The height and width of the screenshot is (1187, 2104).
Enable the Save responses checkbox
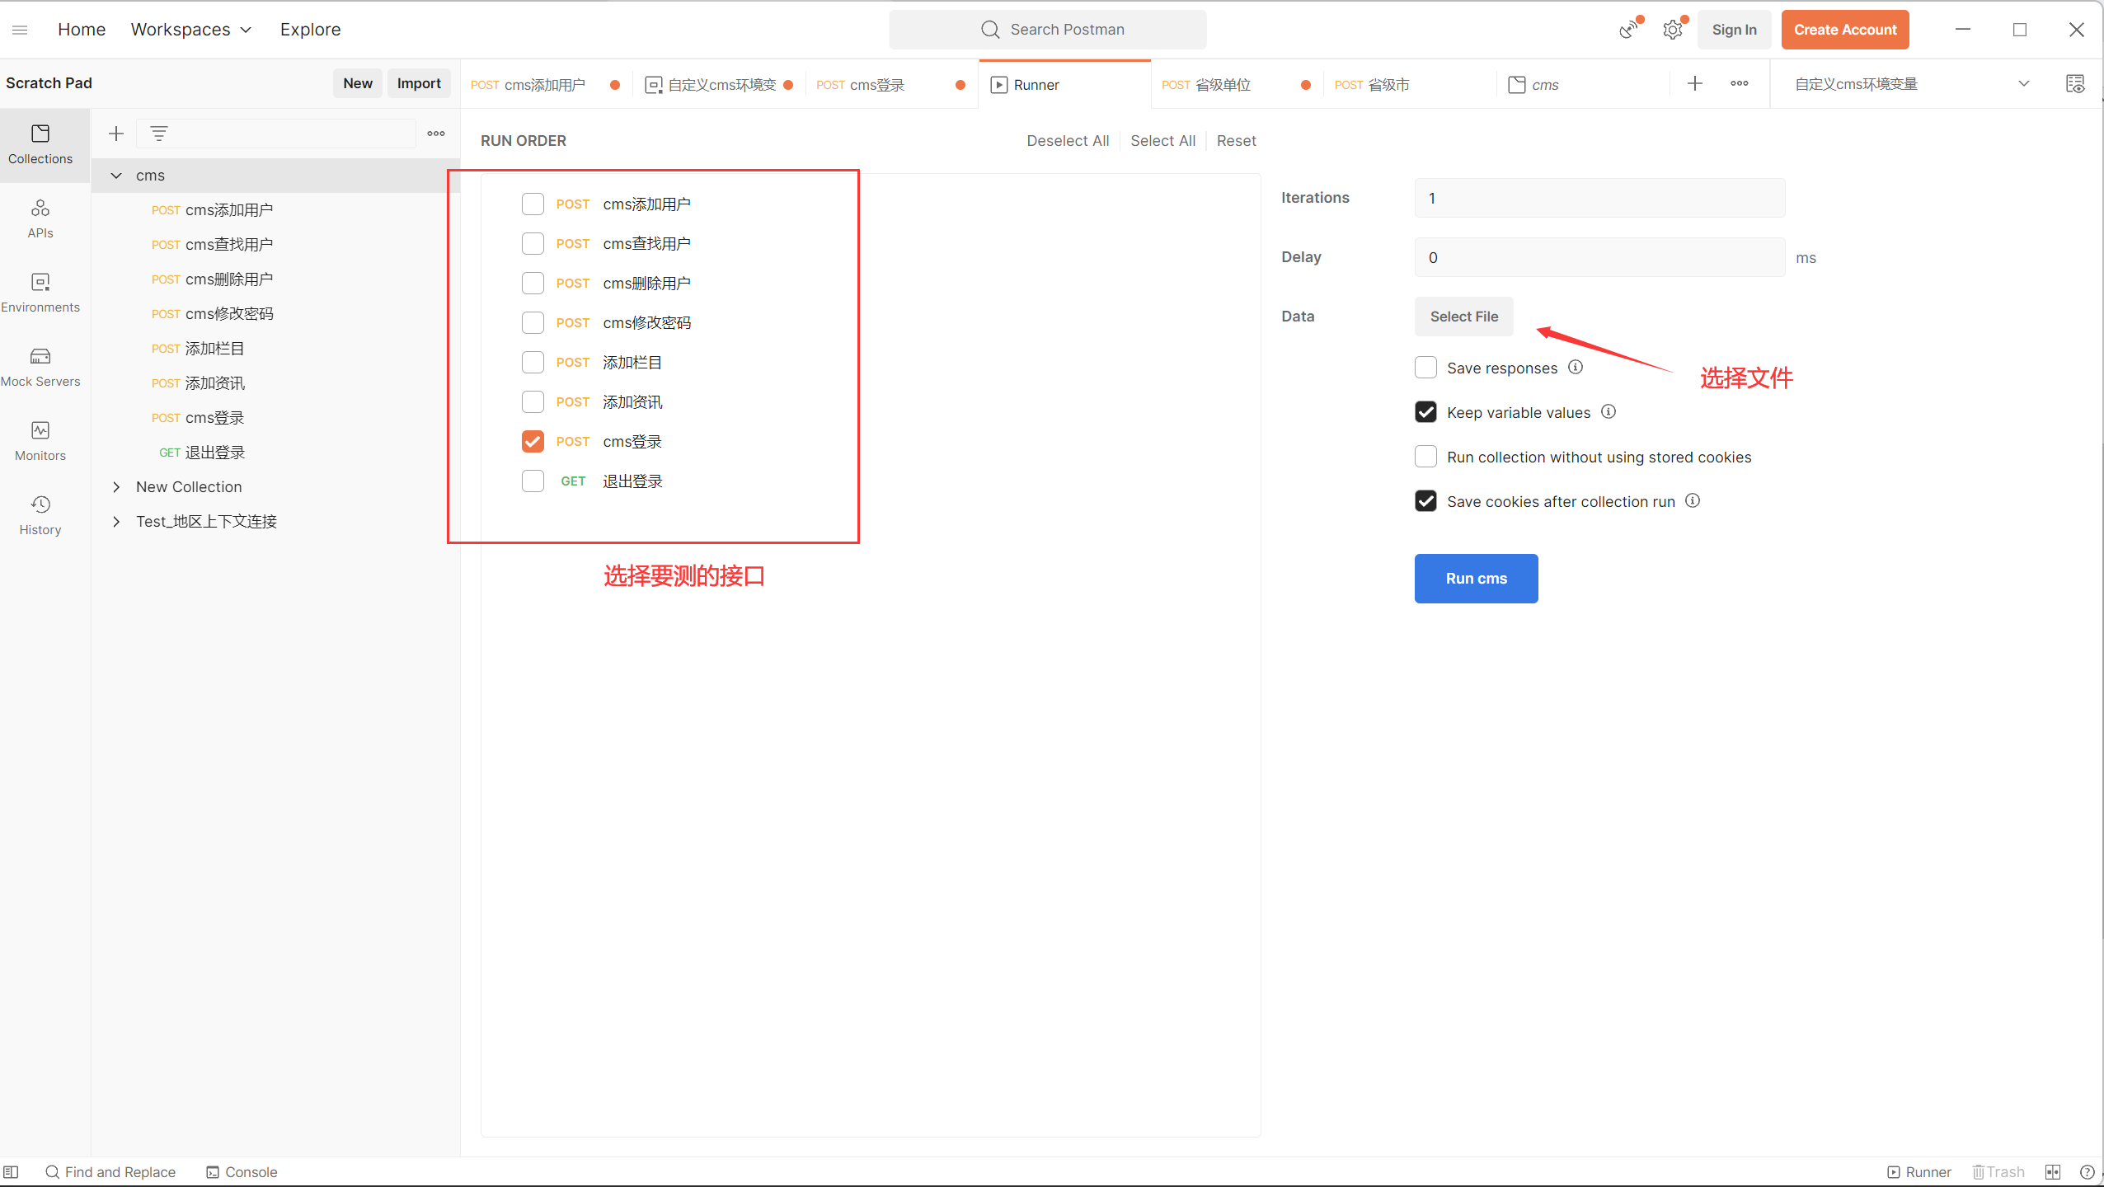pyautogui.click(x=1425, y=368)
